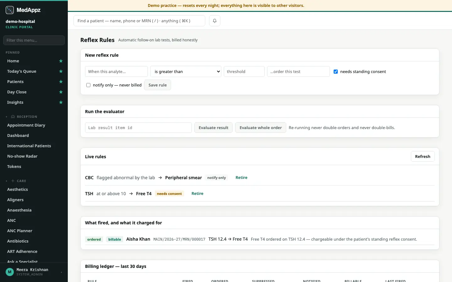Select Antibiotics in the sidebar

18,241
